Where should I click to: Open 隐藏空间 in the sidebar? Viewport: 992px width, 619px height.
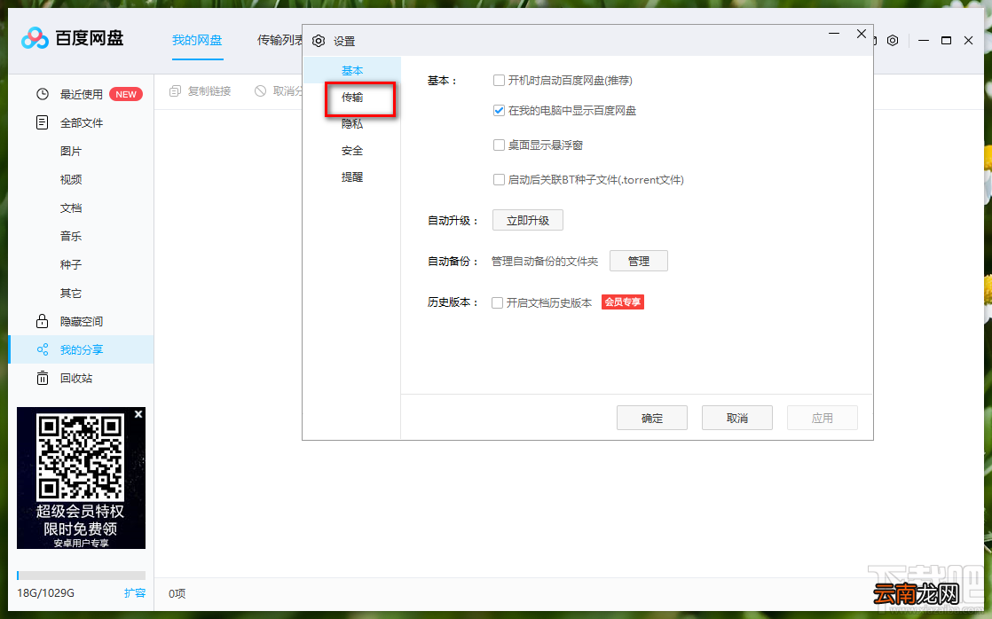81,321
